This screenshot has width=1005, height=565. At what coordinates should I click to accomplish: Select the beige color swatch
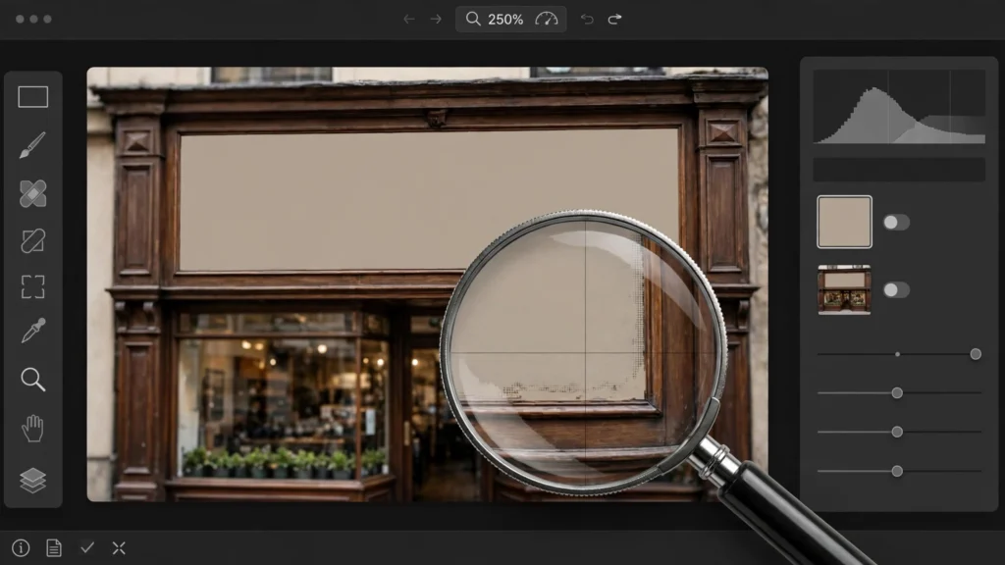[x=844, y=222]
